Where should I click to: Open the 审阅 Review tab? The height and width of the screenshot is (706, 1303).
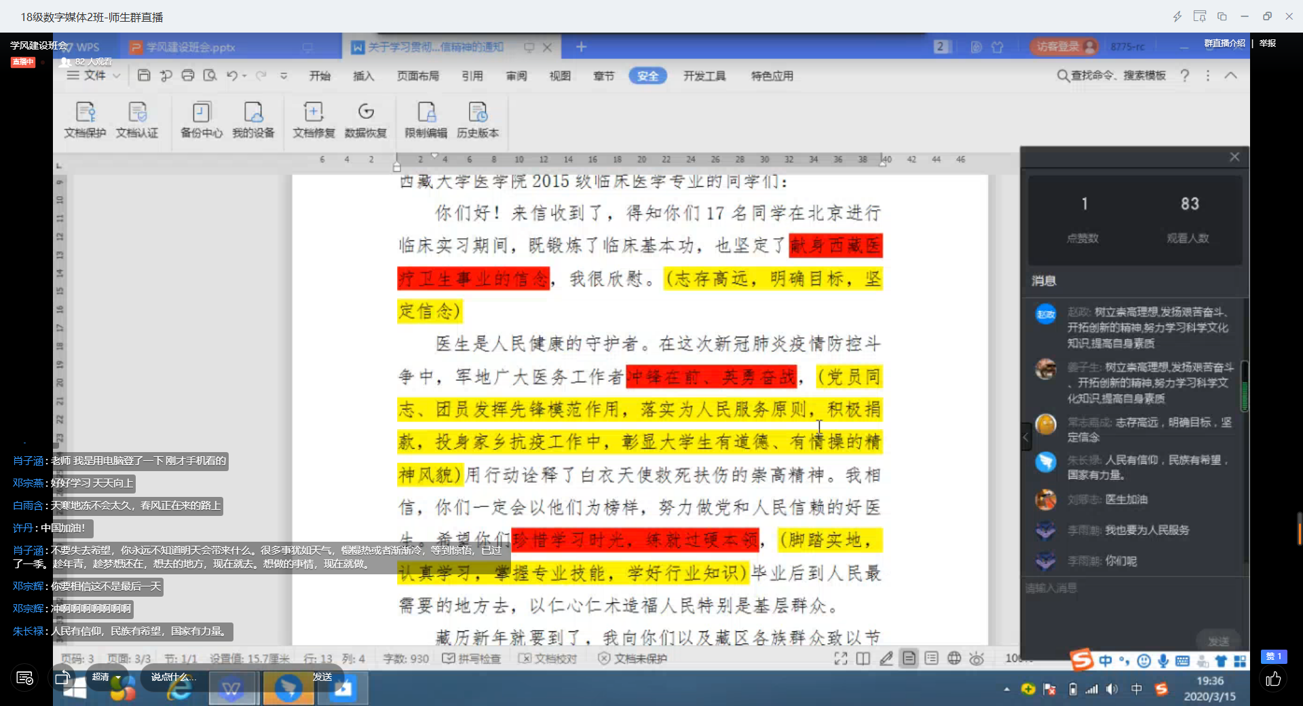pos(516,76)
